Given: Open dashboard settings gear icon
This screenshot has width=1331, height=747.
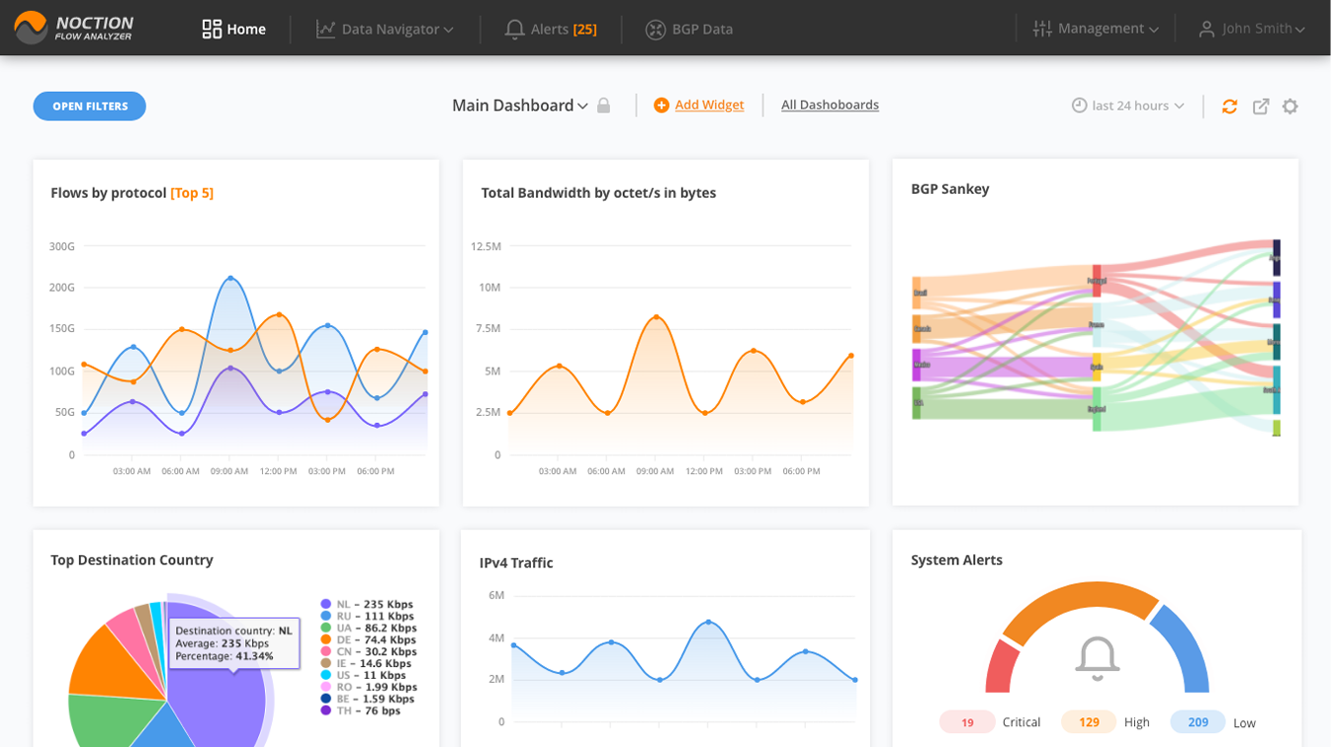Looking at the screenshot, I should pyautogui.click(x=1290, y=106).
